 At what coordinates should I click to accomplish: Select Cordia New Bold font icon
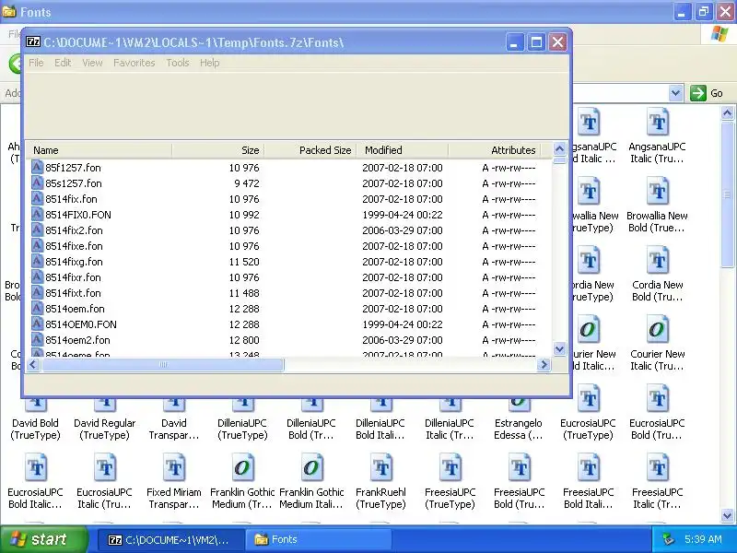pos(657,261)
